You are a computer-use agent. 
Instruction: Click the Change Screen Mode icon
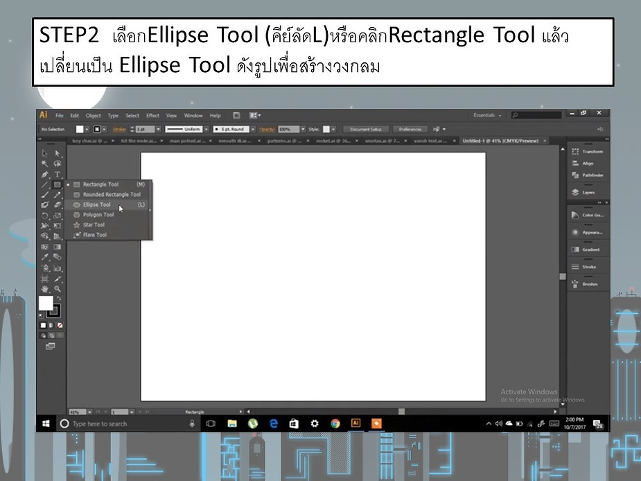51,347
